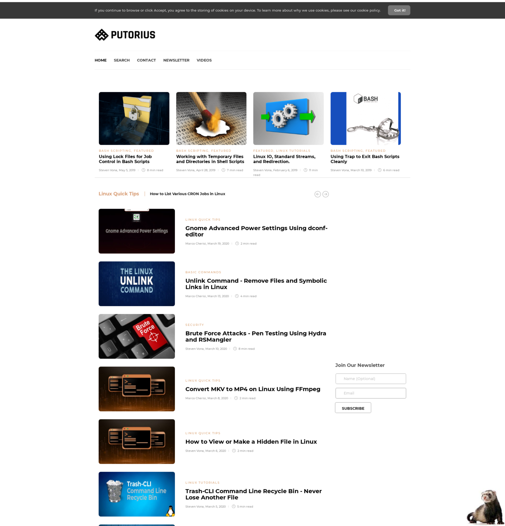
Task: Show next Linux Quick Tip arrow
Action: tap(326, 194)
